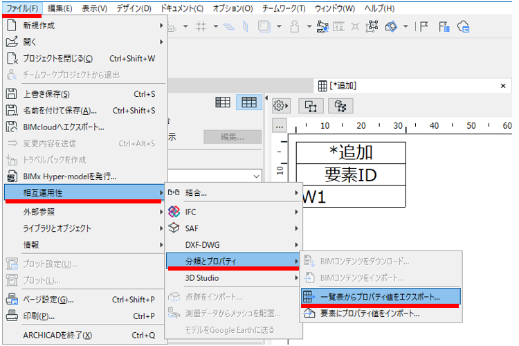Collapse the left panel with arrow

pyautogui.click(x=266, y=98)
